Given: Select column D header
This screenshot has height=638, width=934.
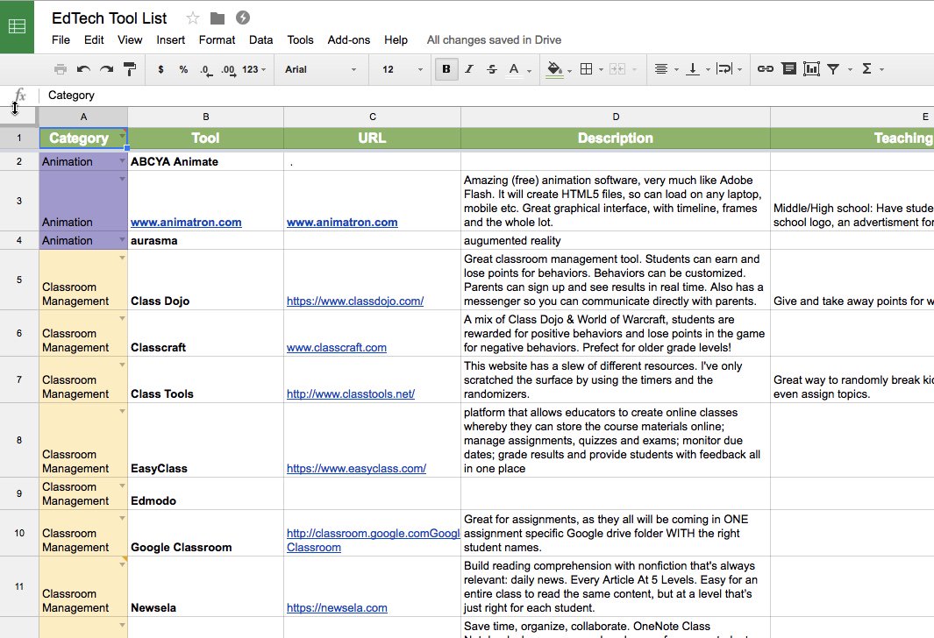Looking at the screenshot, I should 616,117.
